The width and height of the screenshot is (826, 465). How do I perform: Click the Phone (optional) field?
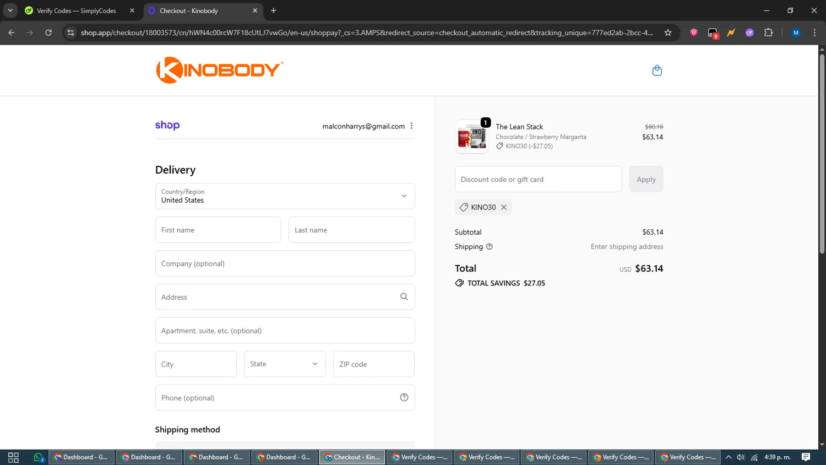click(285, 398)
